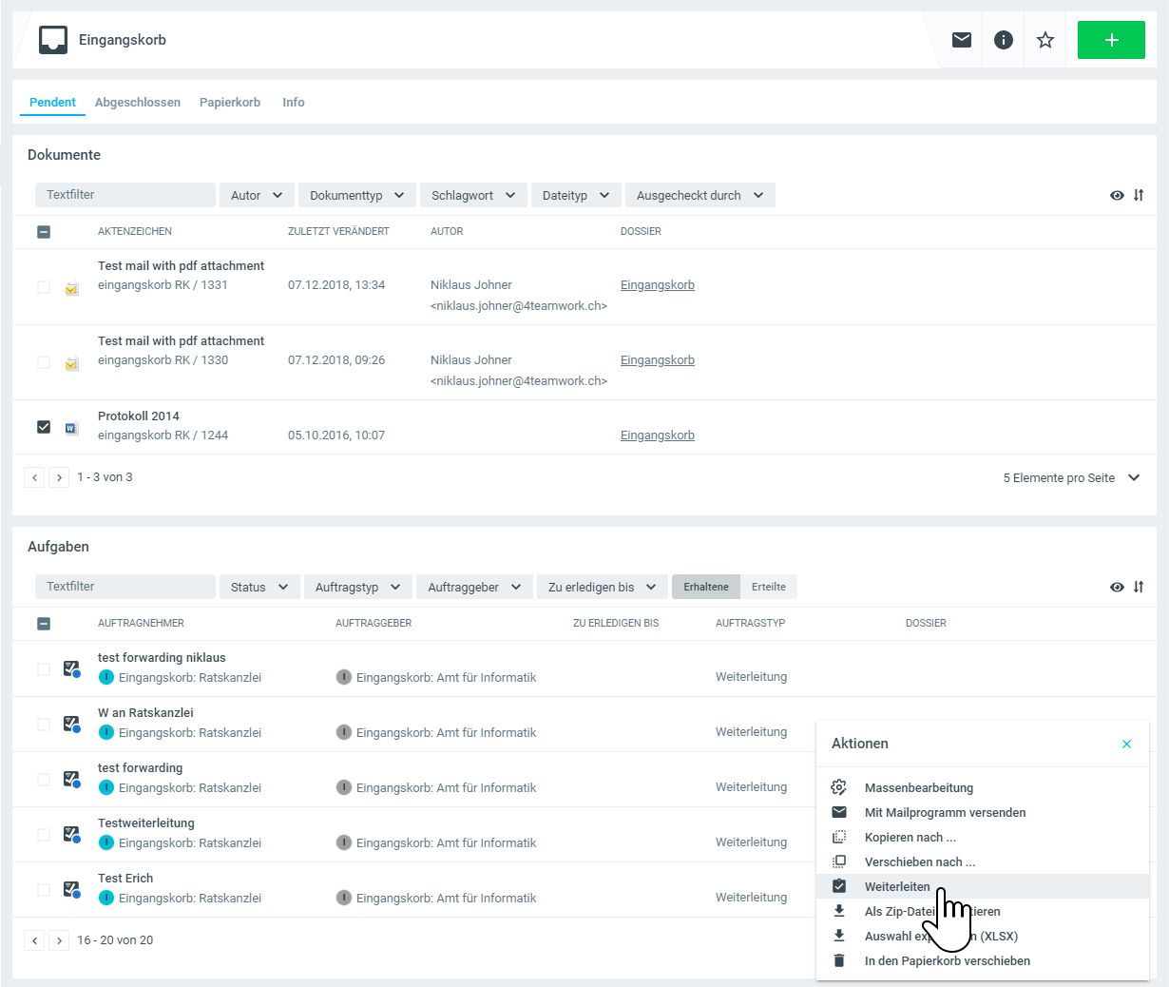Switch to the Abgeschlossen tab
The image size is (1169, 987).
[x=138, y=103]
